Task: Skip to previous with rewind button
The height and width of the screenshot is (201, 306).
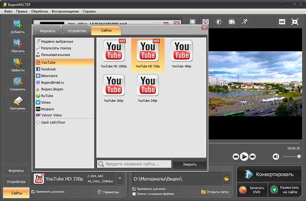Action: 236,157
